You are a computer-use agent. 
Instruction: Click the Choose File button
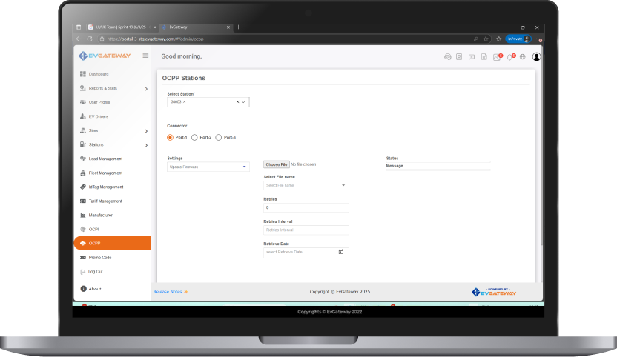(x=276, y=164)
